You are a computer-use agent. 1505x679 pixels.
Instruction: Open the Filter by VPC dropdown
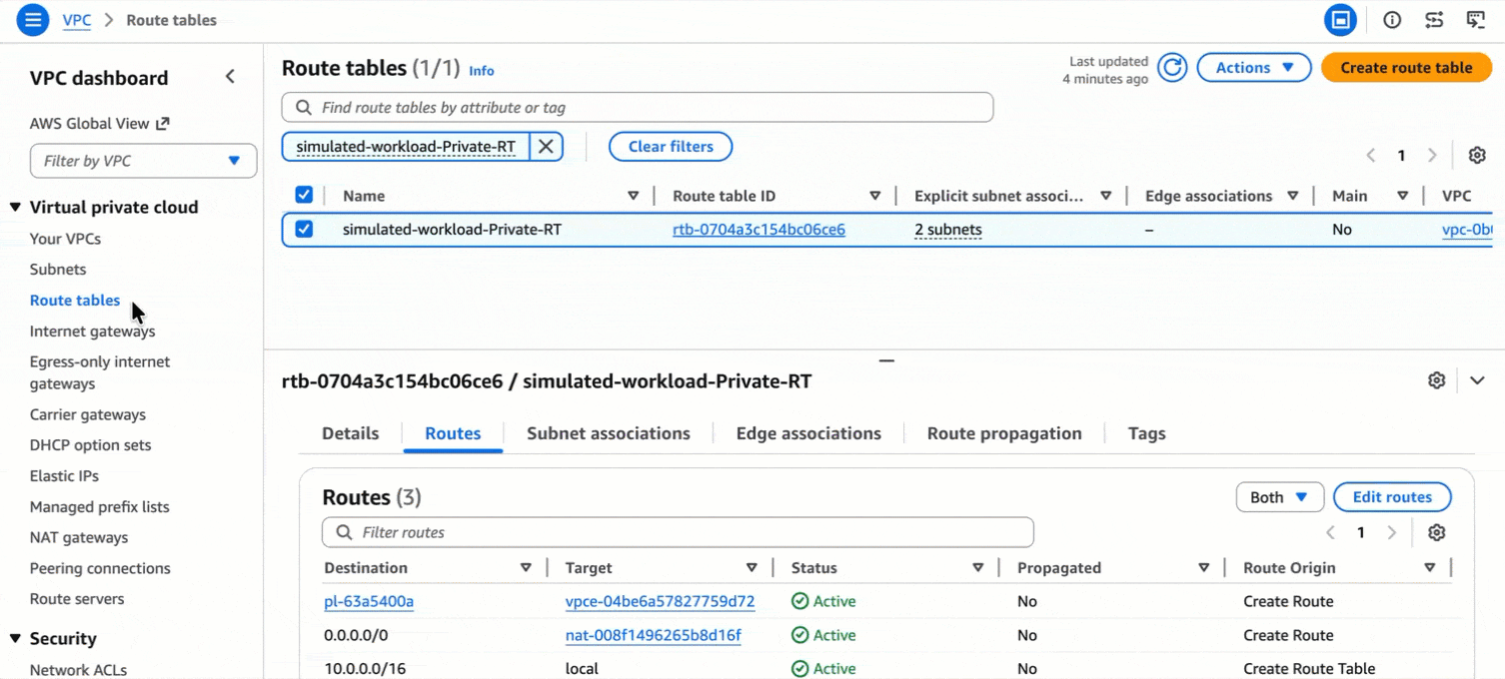coord(143,161)
